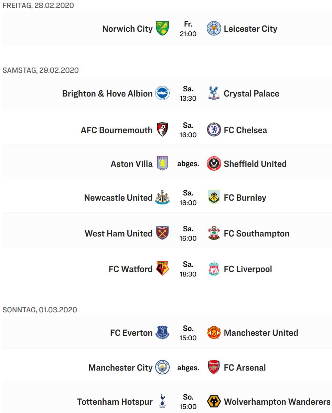This screenshot has height=413, width=332.
Task: Open the Crystal Palace eagle crest
Action: [x=214, y=93]
